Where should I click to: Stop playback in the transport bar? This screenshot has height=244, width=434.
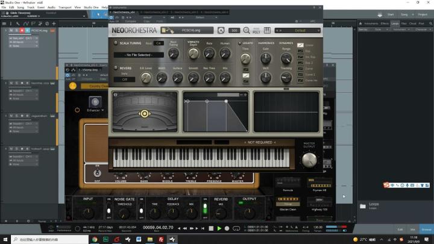(x=211, y=228)
